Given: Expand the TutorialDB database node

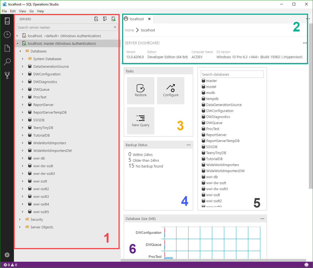Looking at the screenshot, I should (23, 135).
